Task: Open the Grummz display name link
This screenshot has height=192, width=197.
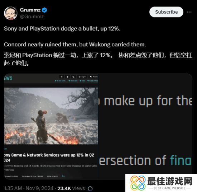Action: tap(30, 10)
